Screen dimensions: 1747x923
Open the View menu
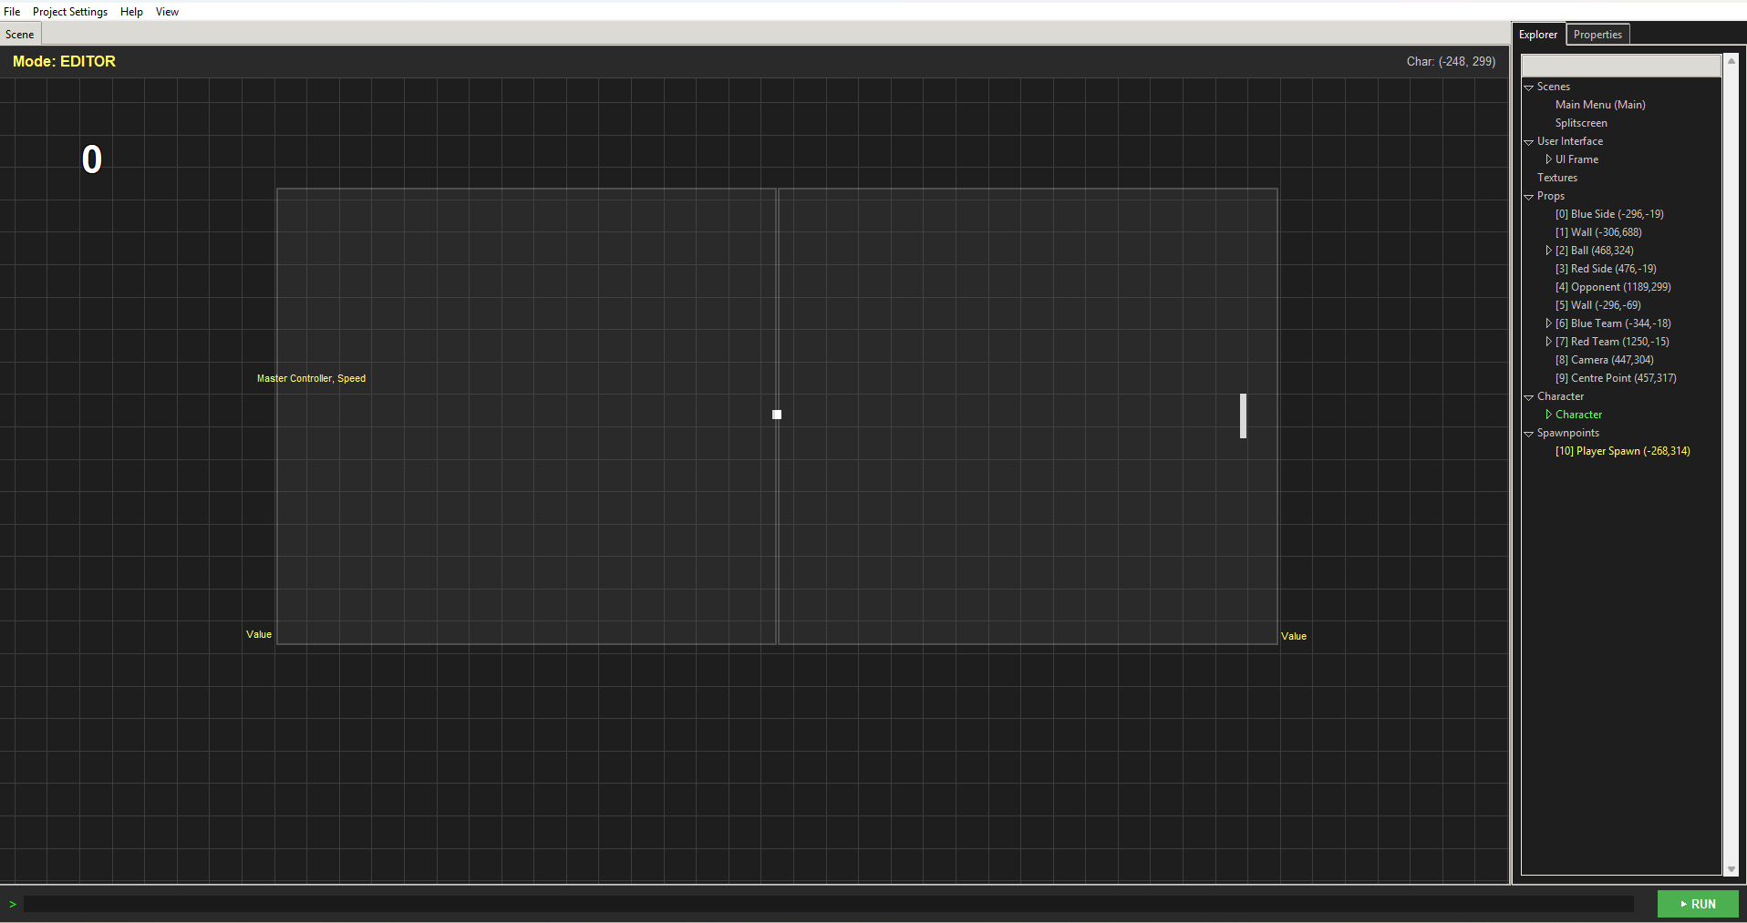(x=167, y=11)
